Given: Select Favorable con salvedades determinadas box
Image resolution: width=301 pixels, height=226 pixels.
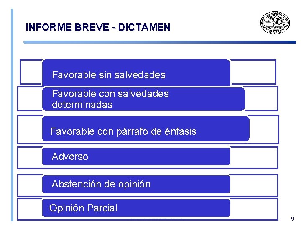Looking at the screenshot, I should [x=143, y=99].
